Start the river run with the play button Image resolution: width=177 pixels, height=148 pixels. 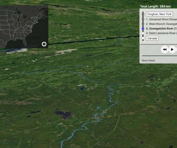[172, 50]
